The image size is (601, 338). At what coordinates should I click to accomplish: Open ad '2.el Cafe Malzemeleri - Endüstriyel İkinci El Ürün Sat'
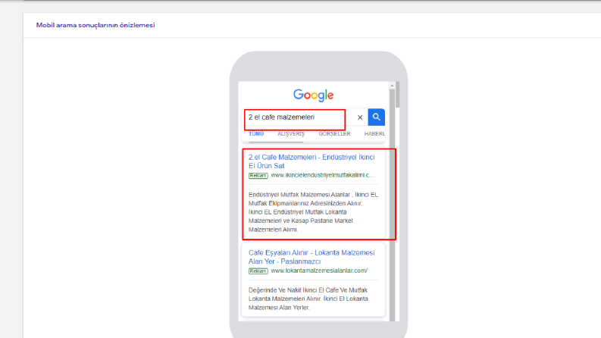coord(311,161)
